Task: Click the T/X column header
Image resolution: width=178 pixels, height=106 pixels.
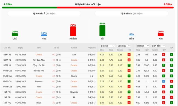Action: [171, 48]
